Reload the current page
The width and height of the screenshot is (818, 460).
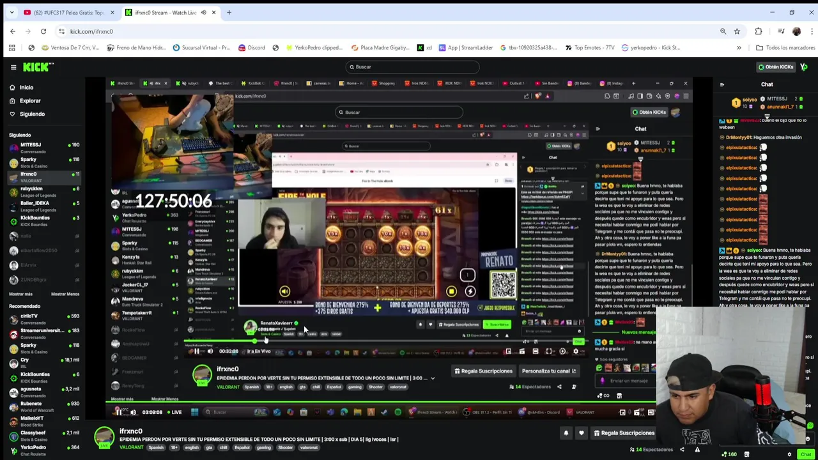[x=43, y=31]
